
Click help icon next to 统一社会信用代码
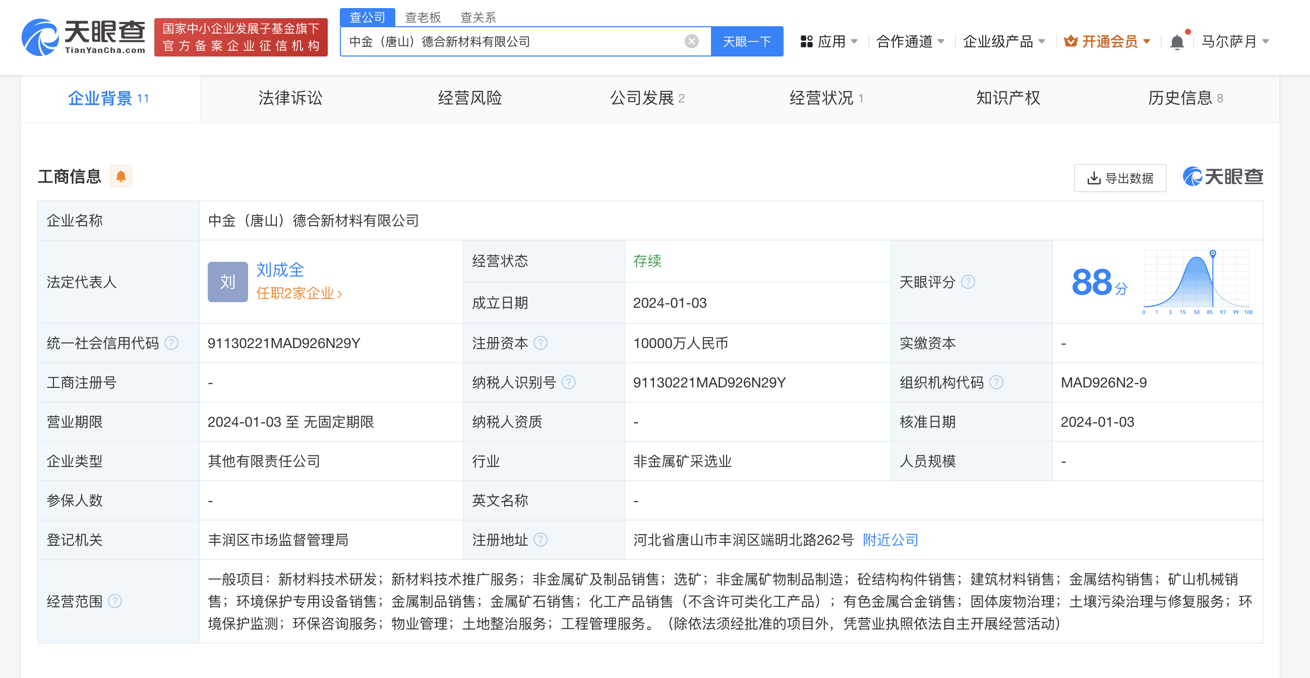[172, 344]
